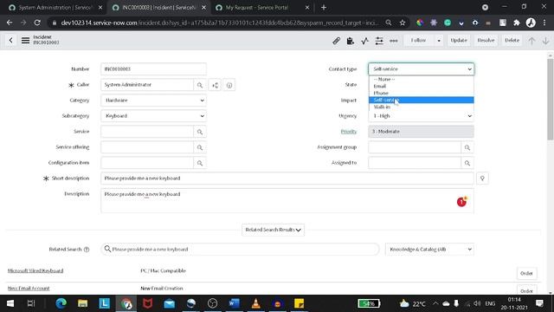The height and width of the screenshot is (312, 554).
Task: Open the Contact type dropdown
Action: (x=422, y=69)
